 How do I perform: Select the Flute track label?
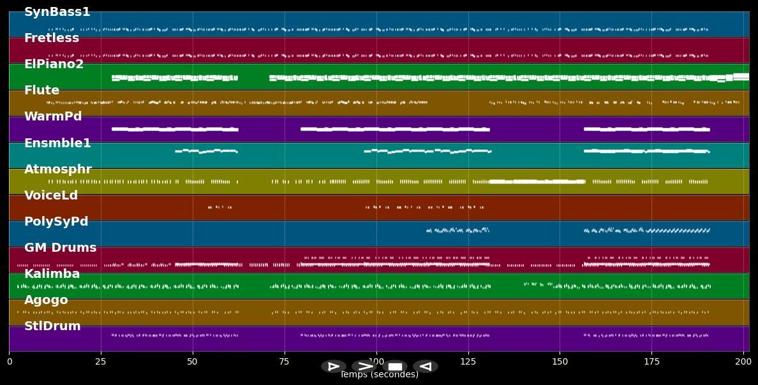[x=41, y=91]
